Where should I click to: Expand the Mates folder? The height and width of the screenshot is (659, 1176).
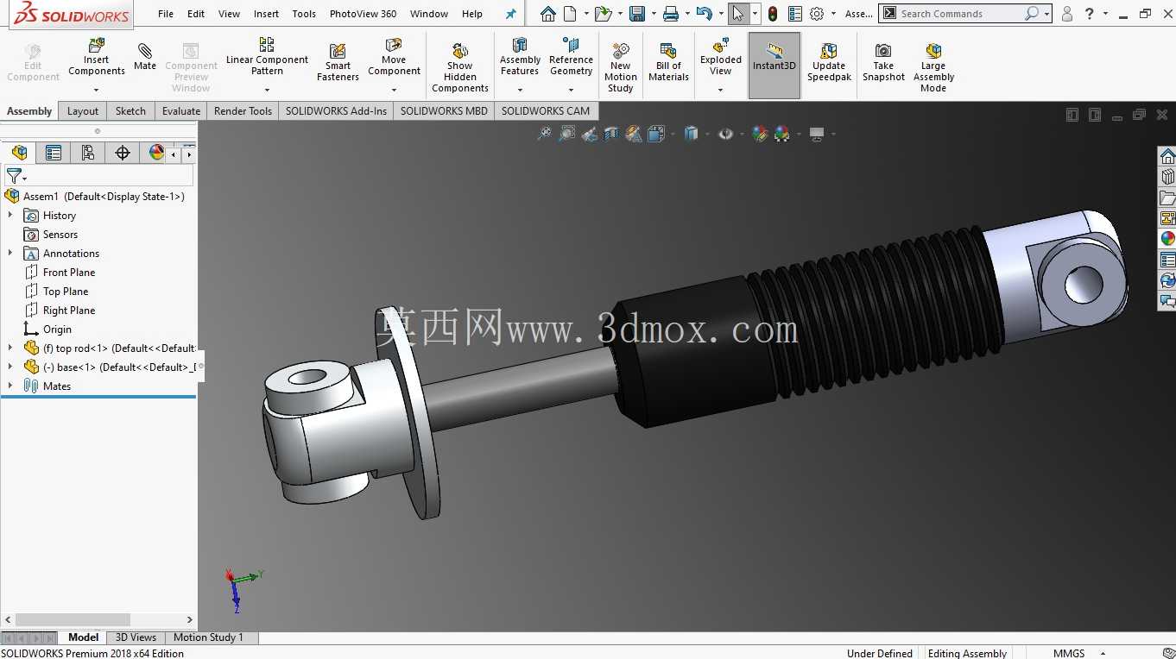(x=10, y=386)
